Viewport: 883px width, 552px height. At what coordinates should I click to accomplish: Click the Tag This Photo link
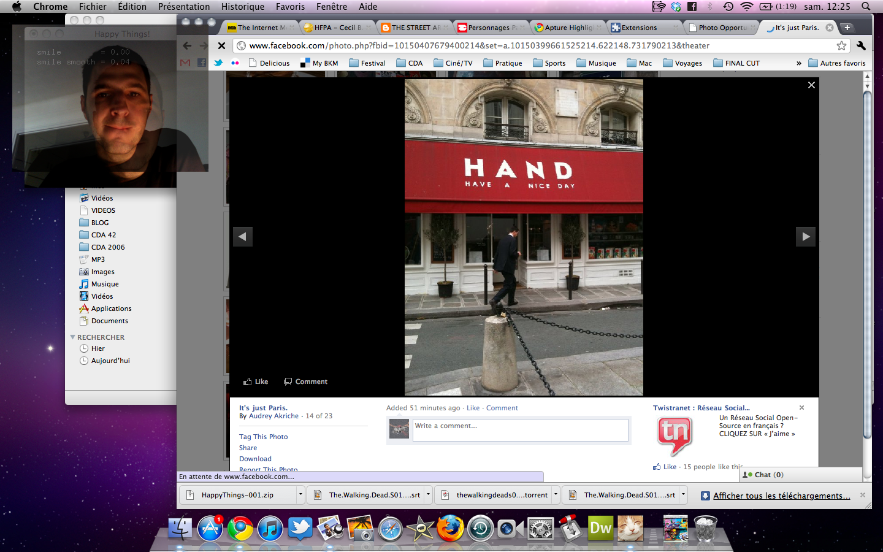click(263, 437)
